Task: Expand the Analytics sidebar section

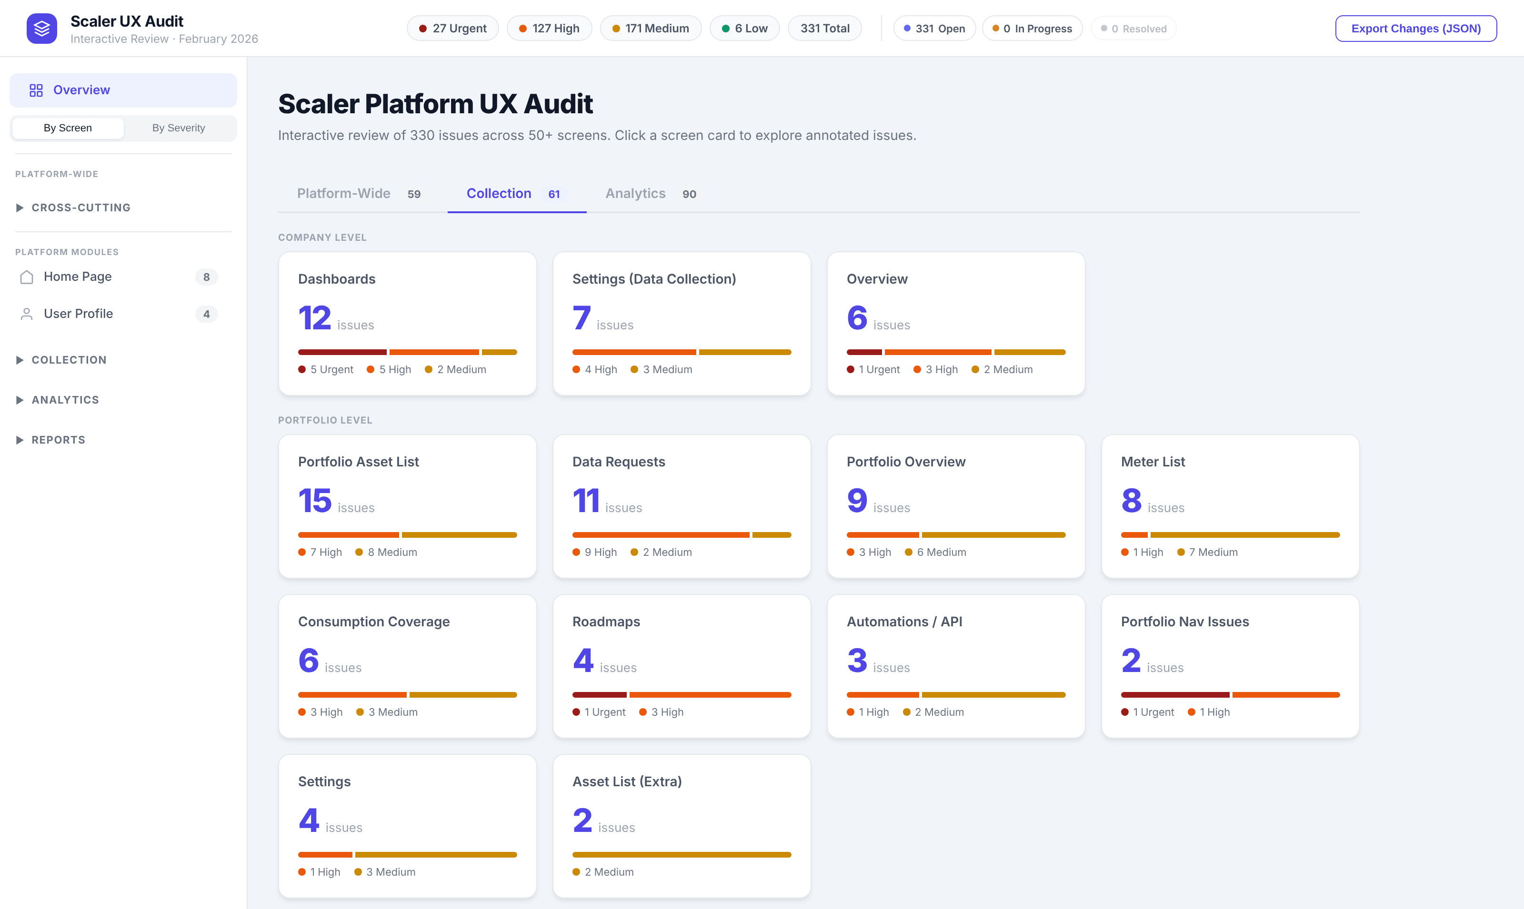Action: click(58, 400)
